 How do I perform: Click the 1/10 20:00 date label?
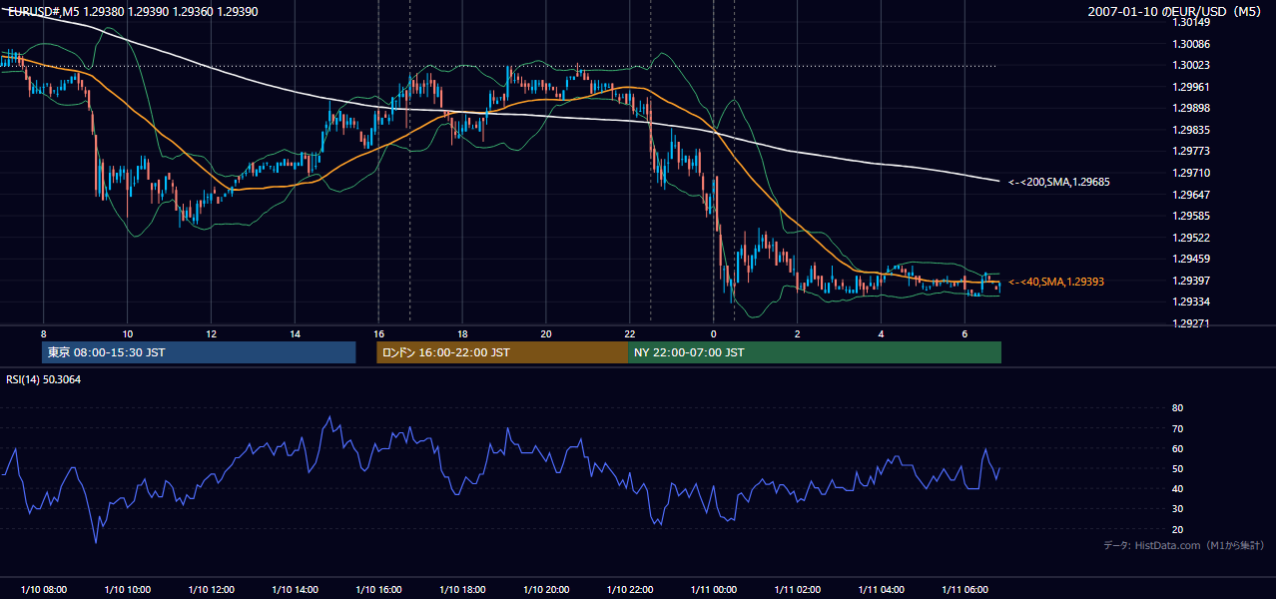546,590
